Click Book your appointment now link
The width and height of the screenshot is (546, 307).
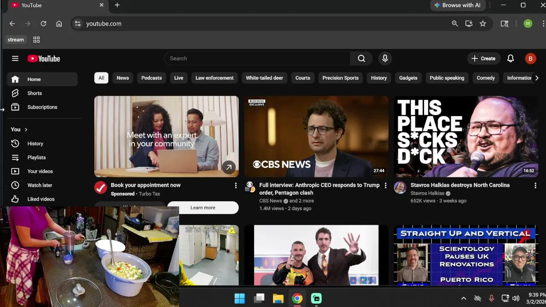[145, 185]
